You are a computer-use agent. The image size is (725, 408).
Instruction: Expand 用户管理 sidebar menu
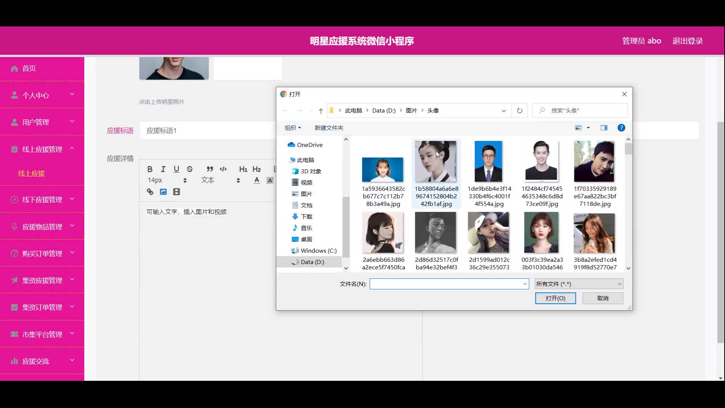tap(42, 122)
